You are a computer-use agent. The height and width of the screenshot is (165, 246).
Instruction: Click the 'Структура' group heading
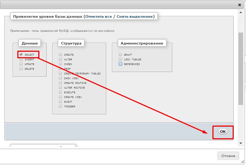click(71, 43)
